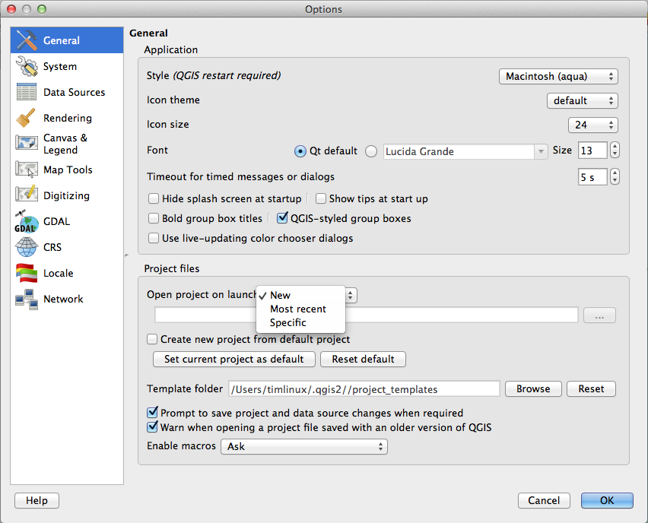Viewport: 648px width, 523px height.
Task: Select the CRS globe icon
Action: [27, 248]
